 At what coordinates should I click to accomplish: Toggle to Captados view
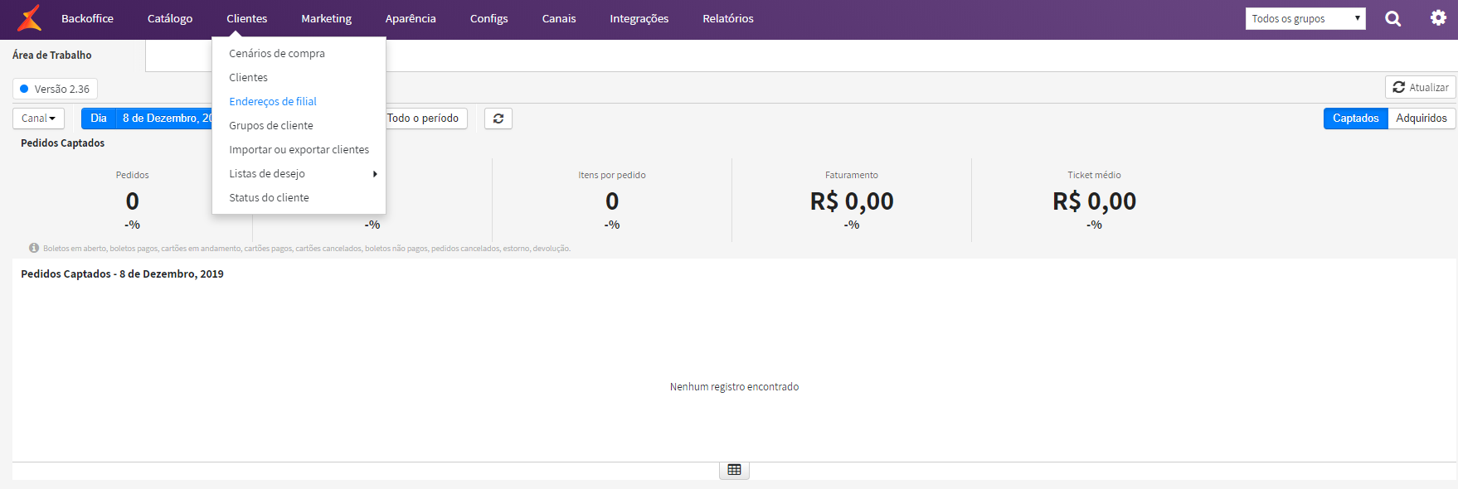point(1356,119)
